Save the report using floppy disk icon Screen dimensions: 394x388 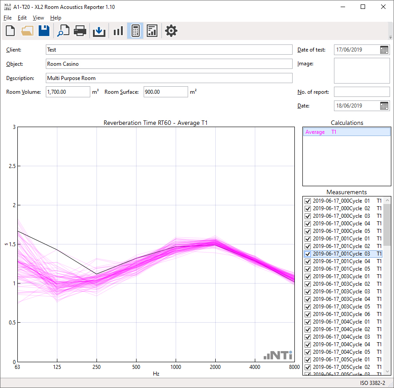tap(44, 31)
